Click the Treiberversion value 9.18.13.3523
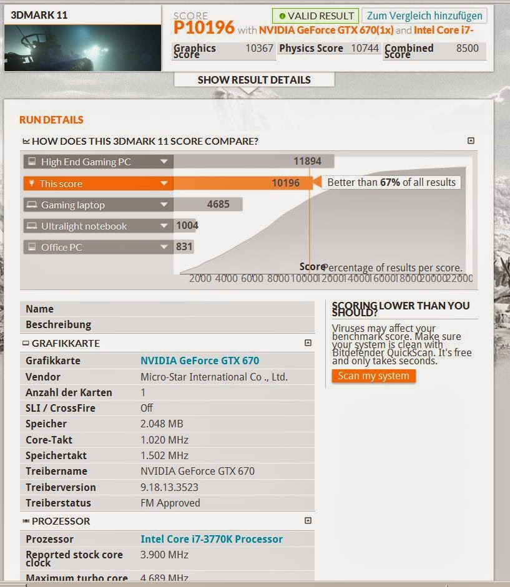This screenshot has height=587, width=510. 169,487
